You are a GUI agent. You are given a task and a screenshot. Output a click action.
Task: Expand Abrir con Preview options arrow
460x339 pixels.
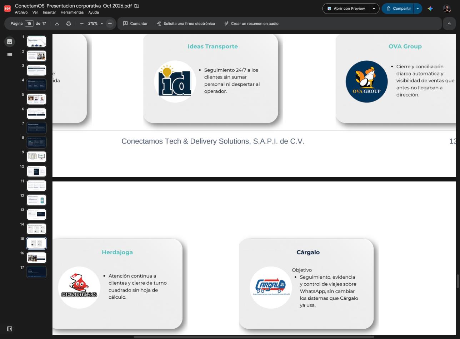tap(374, 9)
